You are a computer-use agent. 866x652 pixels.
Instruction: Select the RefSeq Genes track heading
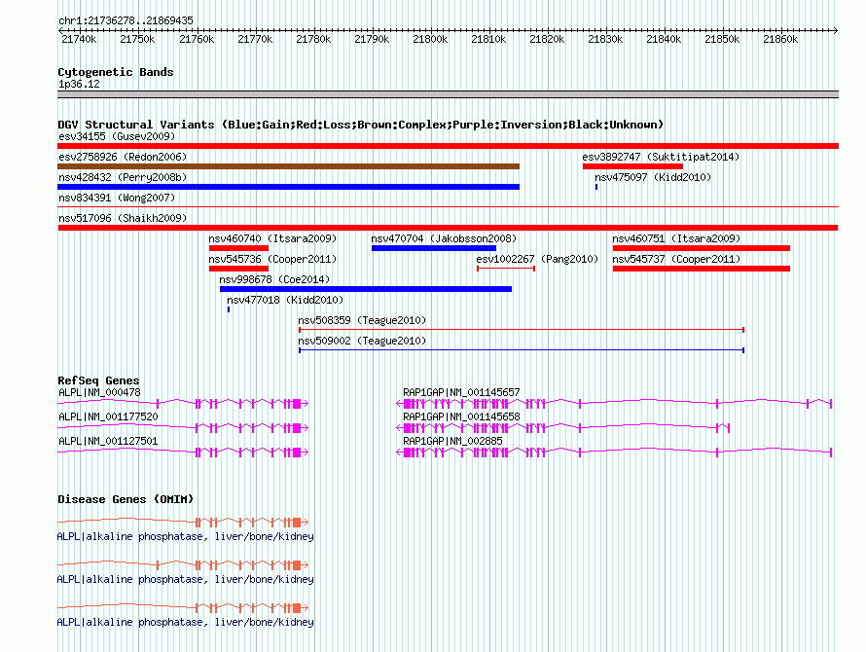98,380
